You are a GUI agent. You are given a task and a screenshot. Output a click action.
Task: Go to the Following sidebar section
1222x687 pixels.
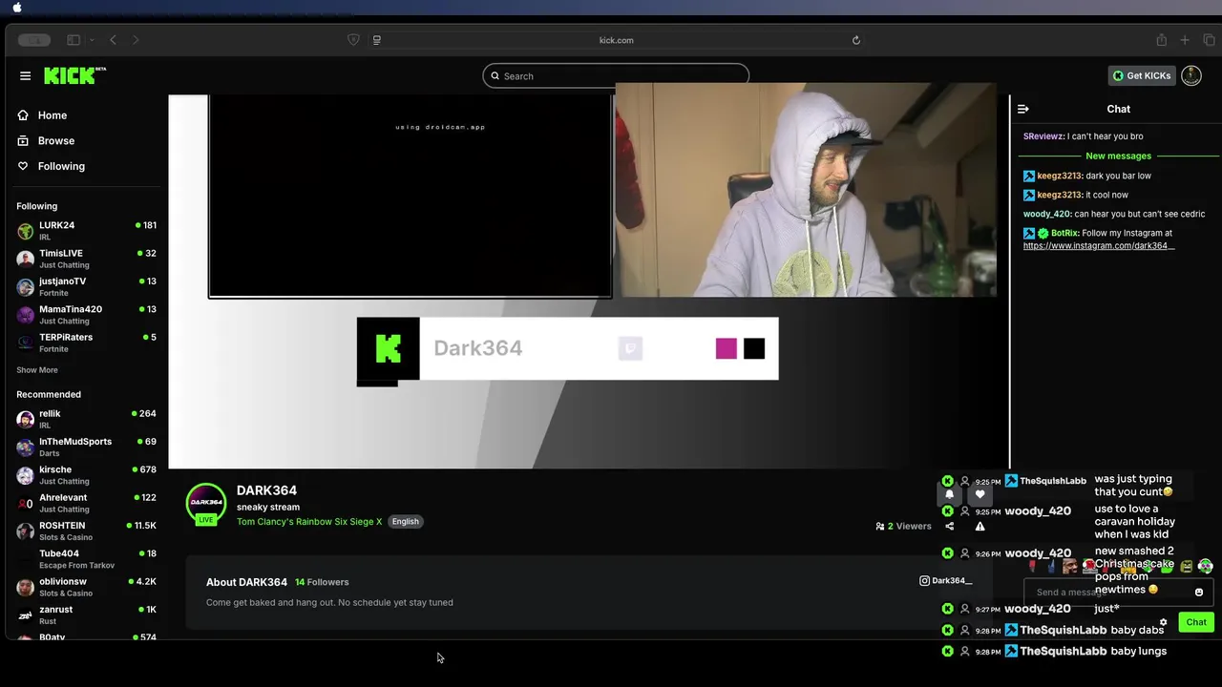click(x=61, y=166)
